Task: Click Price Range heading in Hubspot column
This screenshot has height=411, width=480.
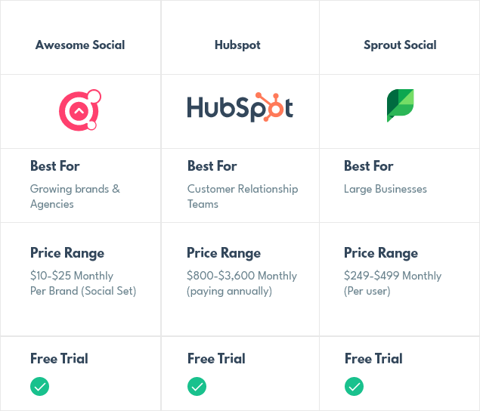Action: [x=224, y=253]
